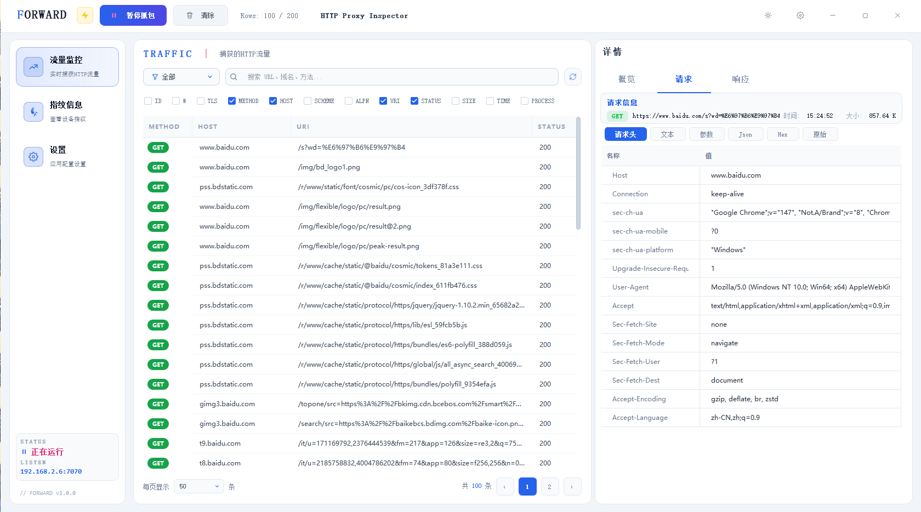The image size is (921, 512).
Task: Open the 指纹信息 fingerprint sidebar item
Action: (x=67, y=112)
